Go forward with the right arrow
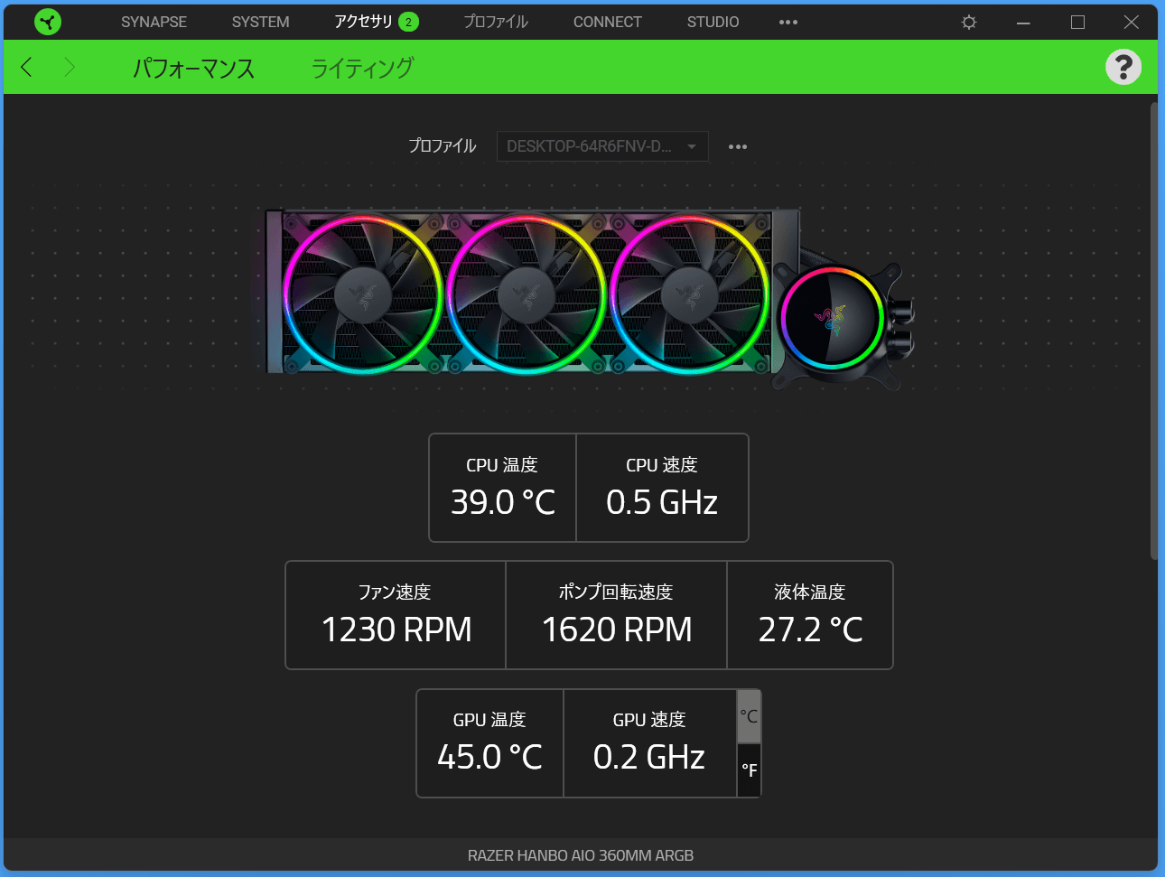The height and width of the screenshot is (877, 1165). (70, 67)
